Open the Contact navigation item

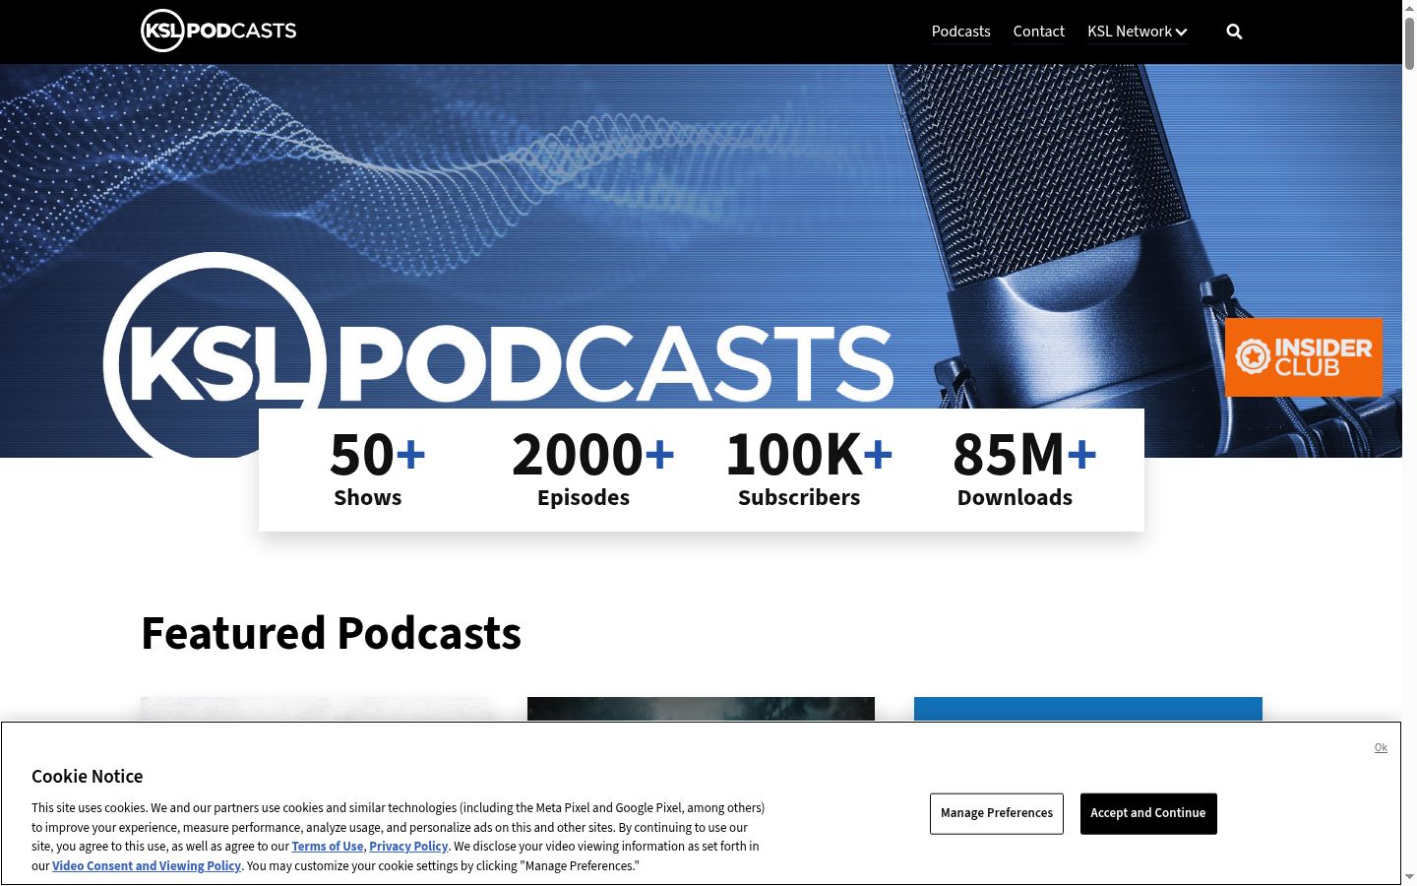coord(1038,32)
